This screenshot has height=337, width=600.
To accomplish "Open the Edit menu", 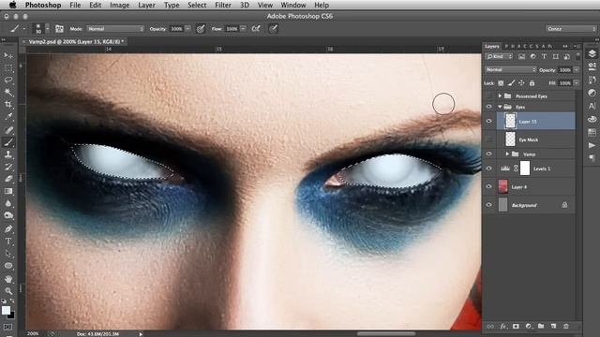I will 96,5.
